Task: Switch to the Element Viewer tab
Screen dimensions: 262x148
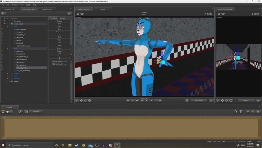Action: coord(47,10)
